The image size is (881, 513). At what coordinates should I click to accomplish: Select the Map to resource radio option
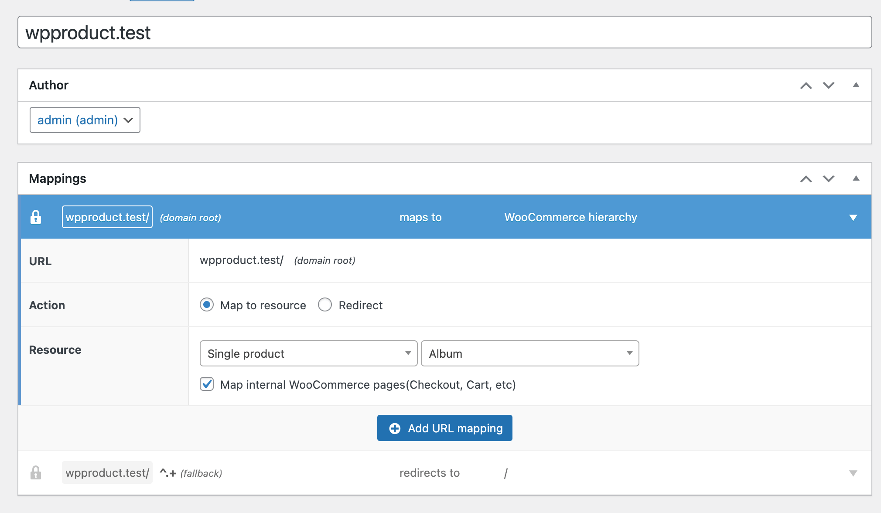tap(207, 304)
